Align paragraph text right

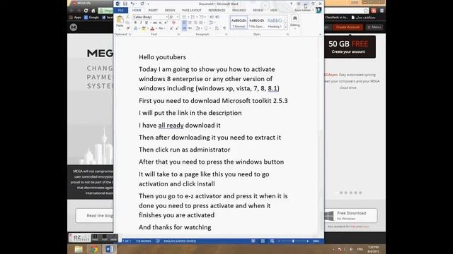195,23
